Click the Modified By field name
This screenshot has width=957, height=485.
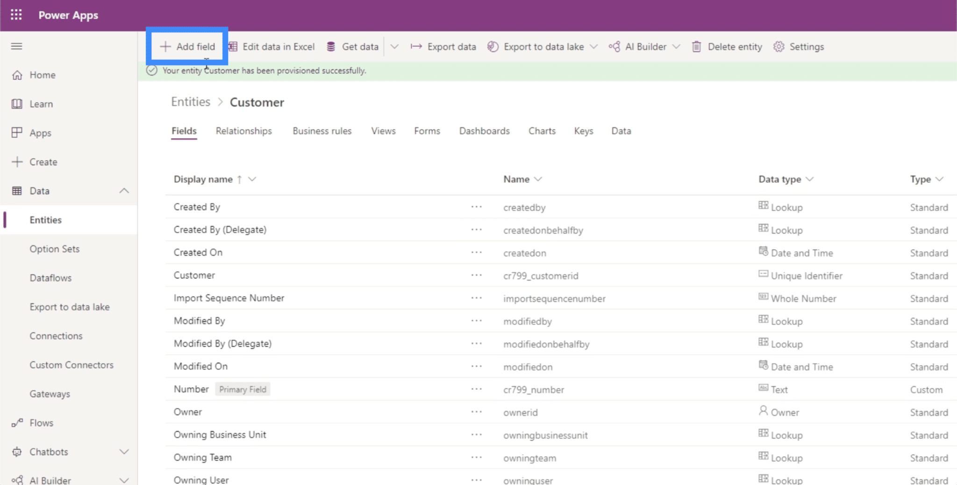click(x=200, y=321)
